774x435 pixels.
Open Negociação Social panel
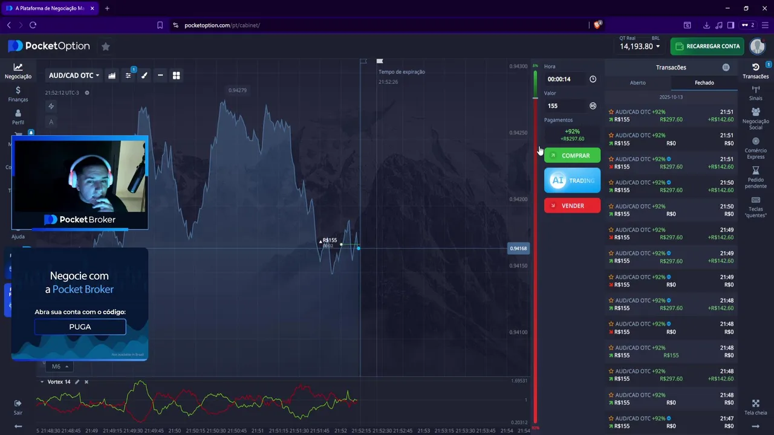click(x=755, y=119)
